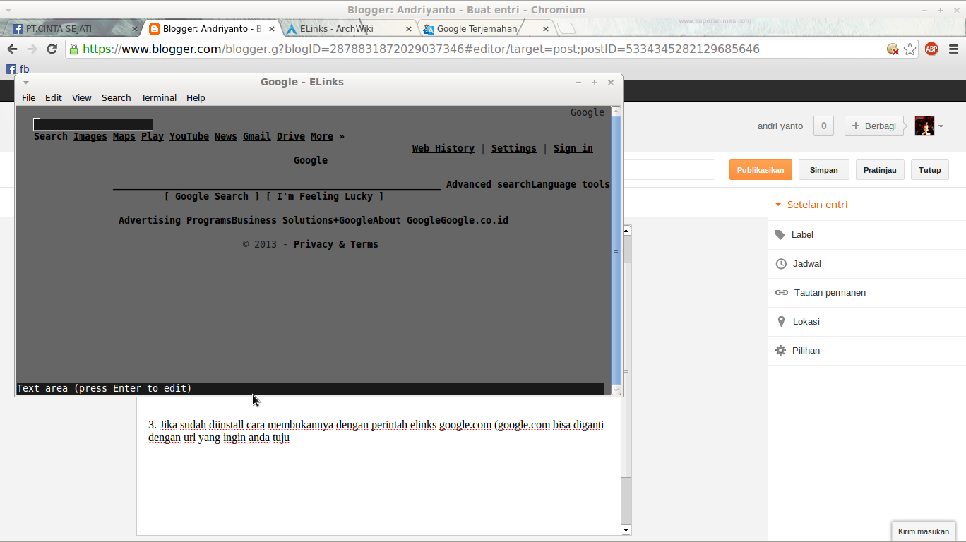Reload the Blogger page

52,49
